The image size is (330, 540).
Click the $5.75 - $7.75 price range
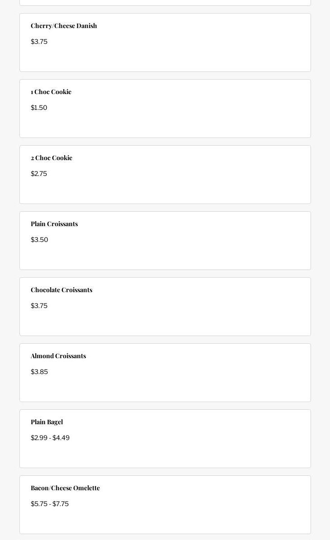coord(50,504)
